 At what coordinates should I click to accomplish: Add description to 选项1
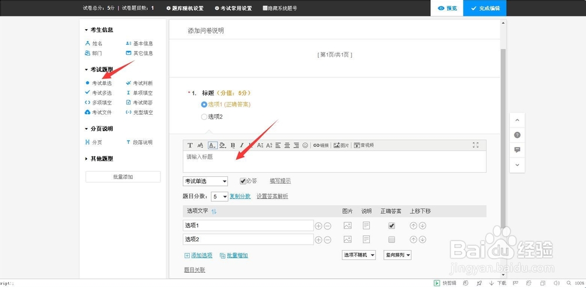coord(367,225)
